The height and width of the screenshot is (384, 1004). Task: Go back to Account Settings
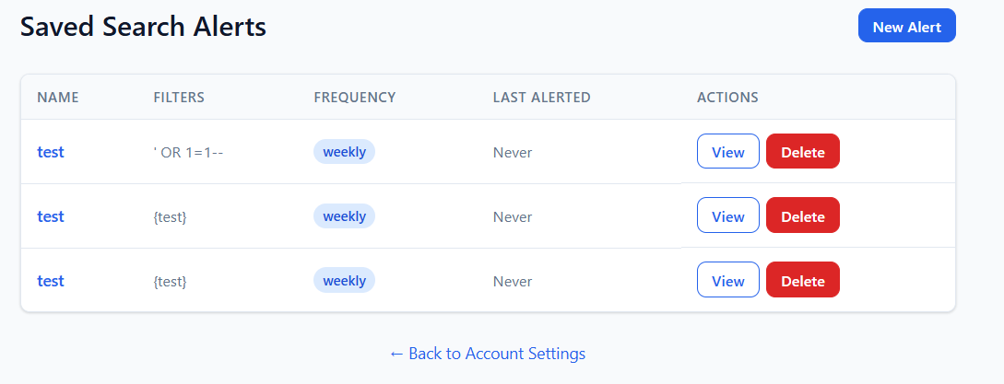coord(487,354)
